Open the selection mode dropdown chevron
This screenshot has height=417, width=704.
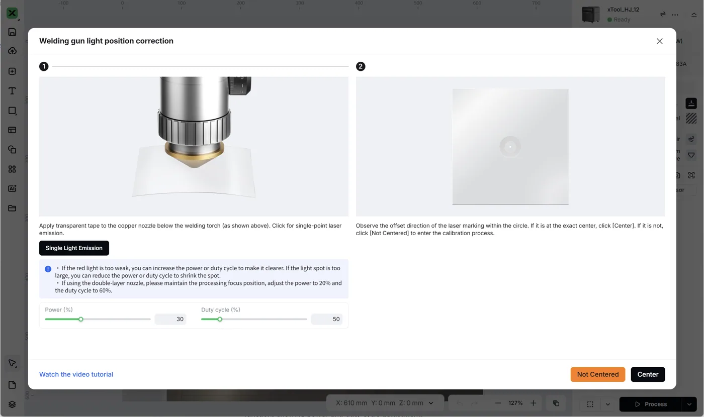(607, 404)
